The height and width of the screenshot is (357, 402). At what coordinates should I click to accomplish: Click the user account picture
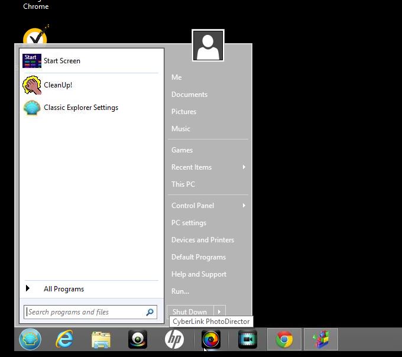click(x=208, y=46)
